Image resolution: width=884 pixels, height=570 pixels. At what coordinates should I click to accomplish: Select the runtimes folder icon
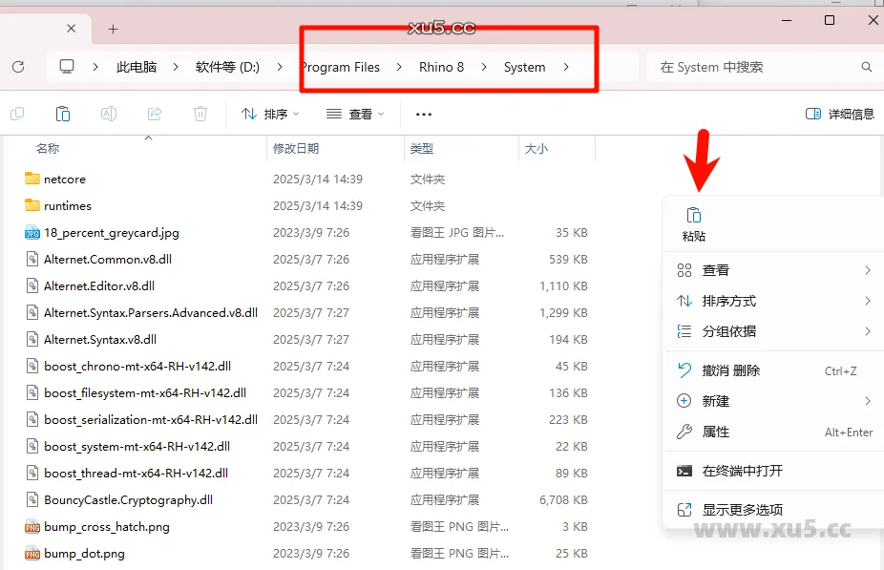pyautogui.click(x=33, y=205)
